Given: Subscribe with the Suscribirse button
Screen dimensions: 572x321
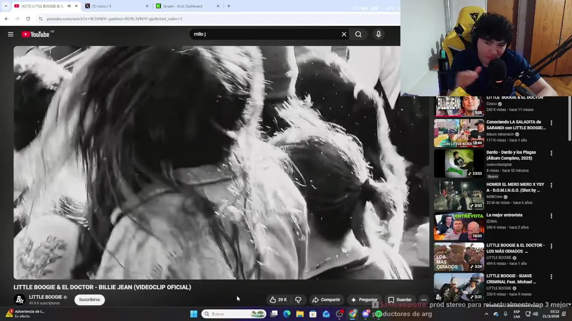Looking at the screenshot, I should click(x=89, y=300).
